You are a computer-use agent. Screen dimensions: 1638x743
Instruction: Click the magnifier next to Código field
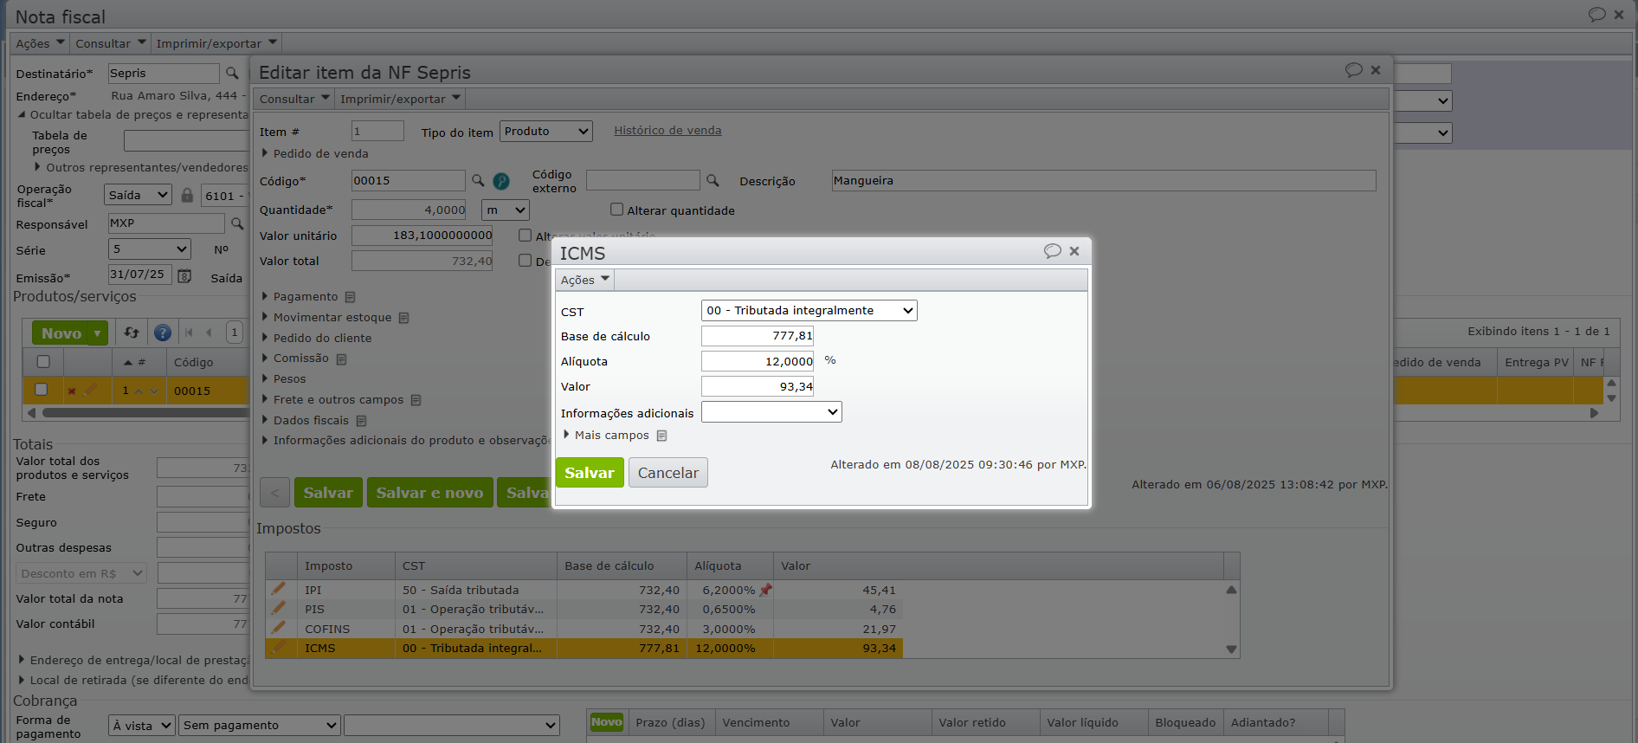478,180
